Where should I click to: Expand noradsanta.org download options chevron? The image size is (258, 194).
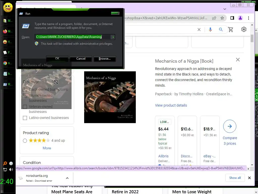[67, 178]
